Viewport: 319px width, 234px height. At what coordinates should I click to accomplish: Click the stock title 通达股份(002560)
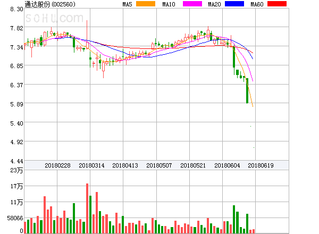pyautogui.click(x=50, y=4)
